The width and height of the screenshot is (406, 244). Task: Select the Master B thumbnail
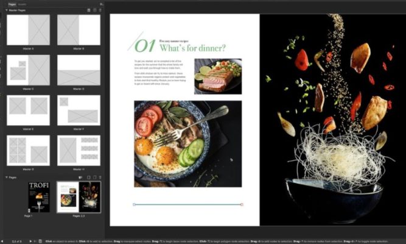pos(79,30)
